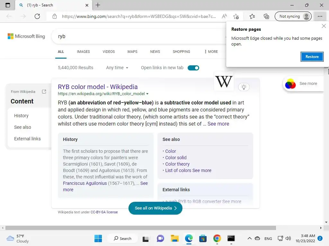The height and width of the screenshot is (246, 329).
Task: Open the RGB color circles See more card
Action: [x=303, y=84]
